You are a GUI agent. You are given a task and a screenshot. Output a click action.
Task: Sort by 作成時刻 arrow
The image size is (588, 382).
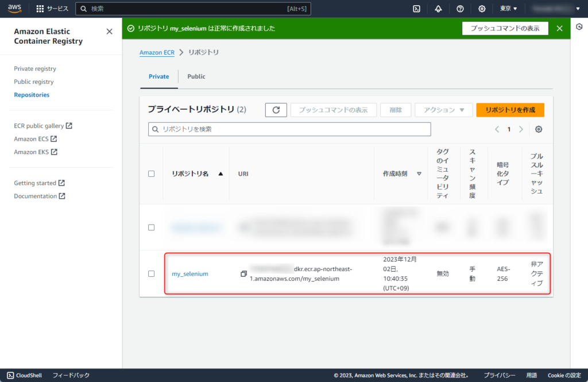point(419,173)
